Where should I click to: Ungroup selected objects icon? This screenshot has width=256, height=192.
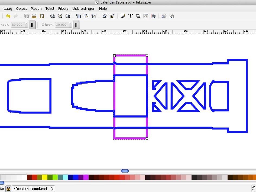point(112,16)
